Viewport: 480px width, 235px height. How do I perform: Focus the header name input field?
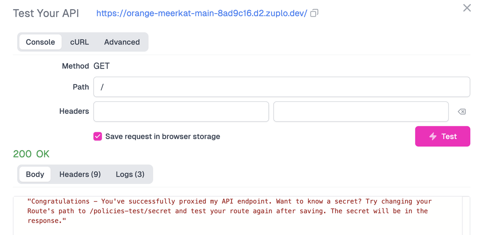(x=181, y=112)
